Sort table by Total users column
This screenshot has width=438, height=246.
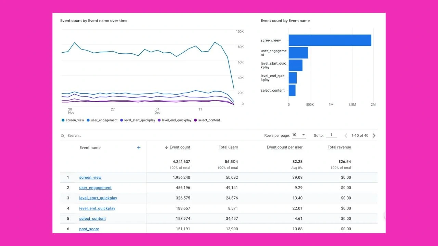point(228,147)
